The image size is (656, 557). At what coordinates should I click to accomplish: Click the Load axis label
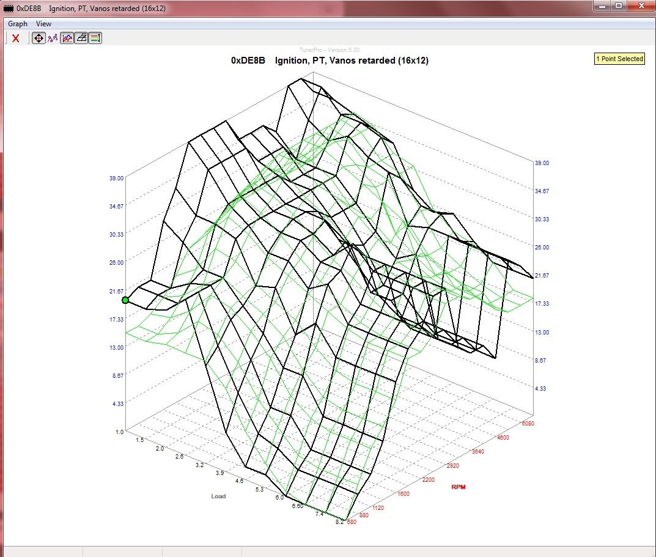(x=218, y=496)
